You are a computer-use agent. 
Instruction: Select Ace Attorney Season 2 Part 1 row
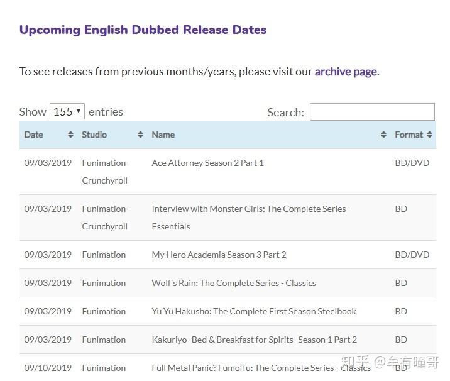tap(207, 163)
